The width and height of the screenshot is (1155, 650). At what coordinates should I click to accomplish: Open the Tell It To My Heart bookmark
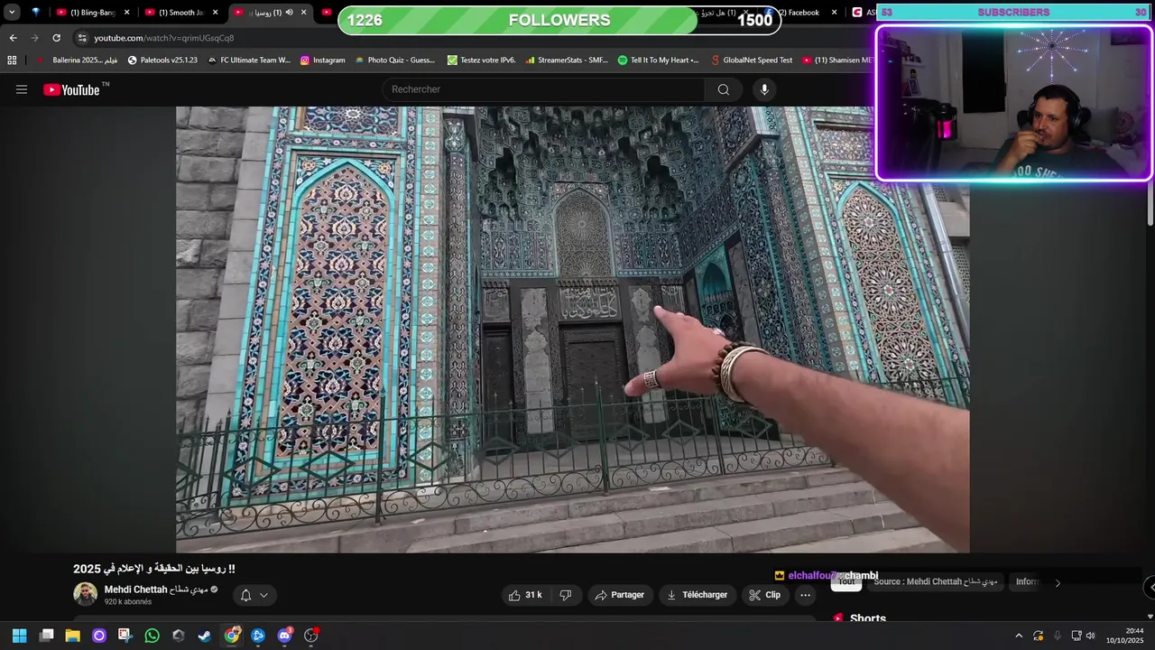click(x=659, y=60)
